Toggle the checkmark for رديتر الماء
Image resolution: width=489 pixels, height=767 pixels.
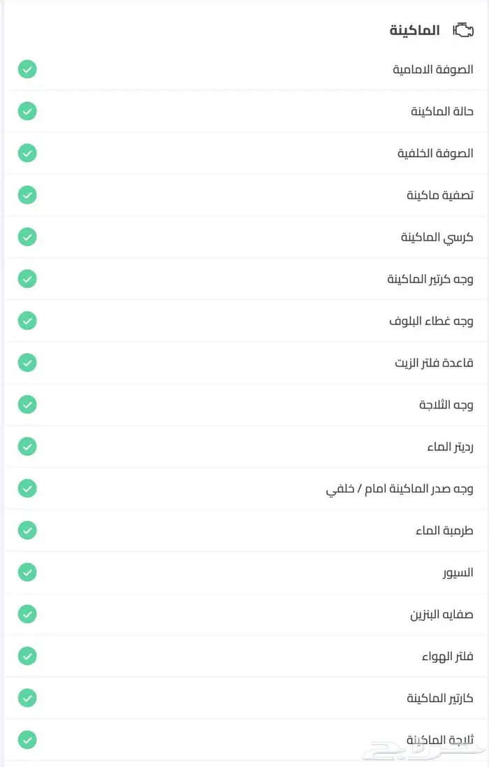point(27,447)
